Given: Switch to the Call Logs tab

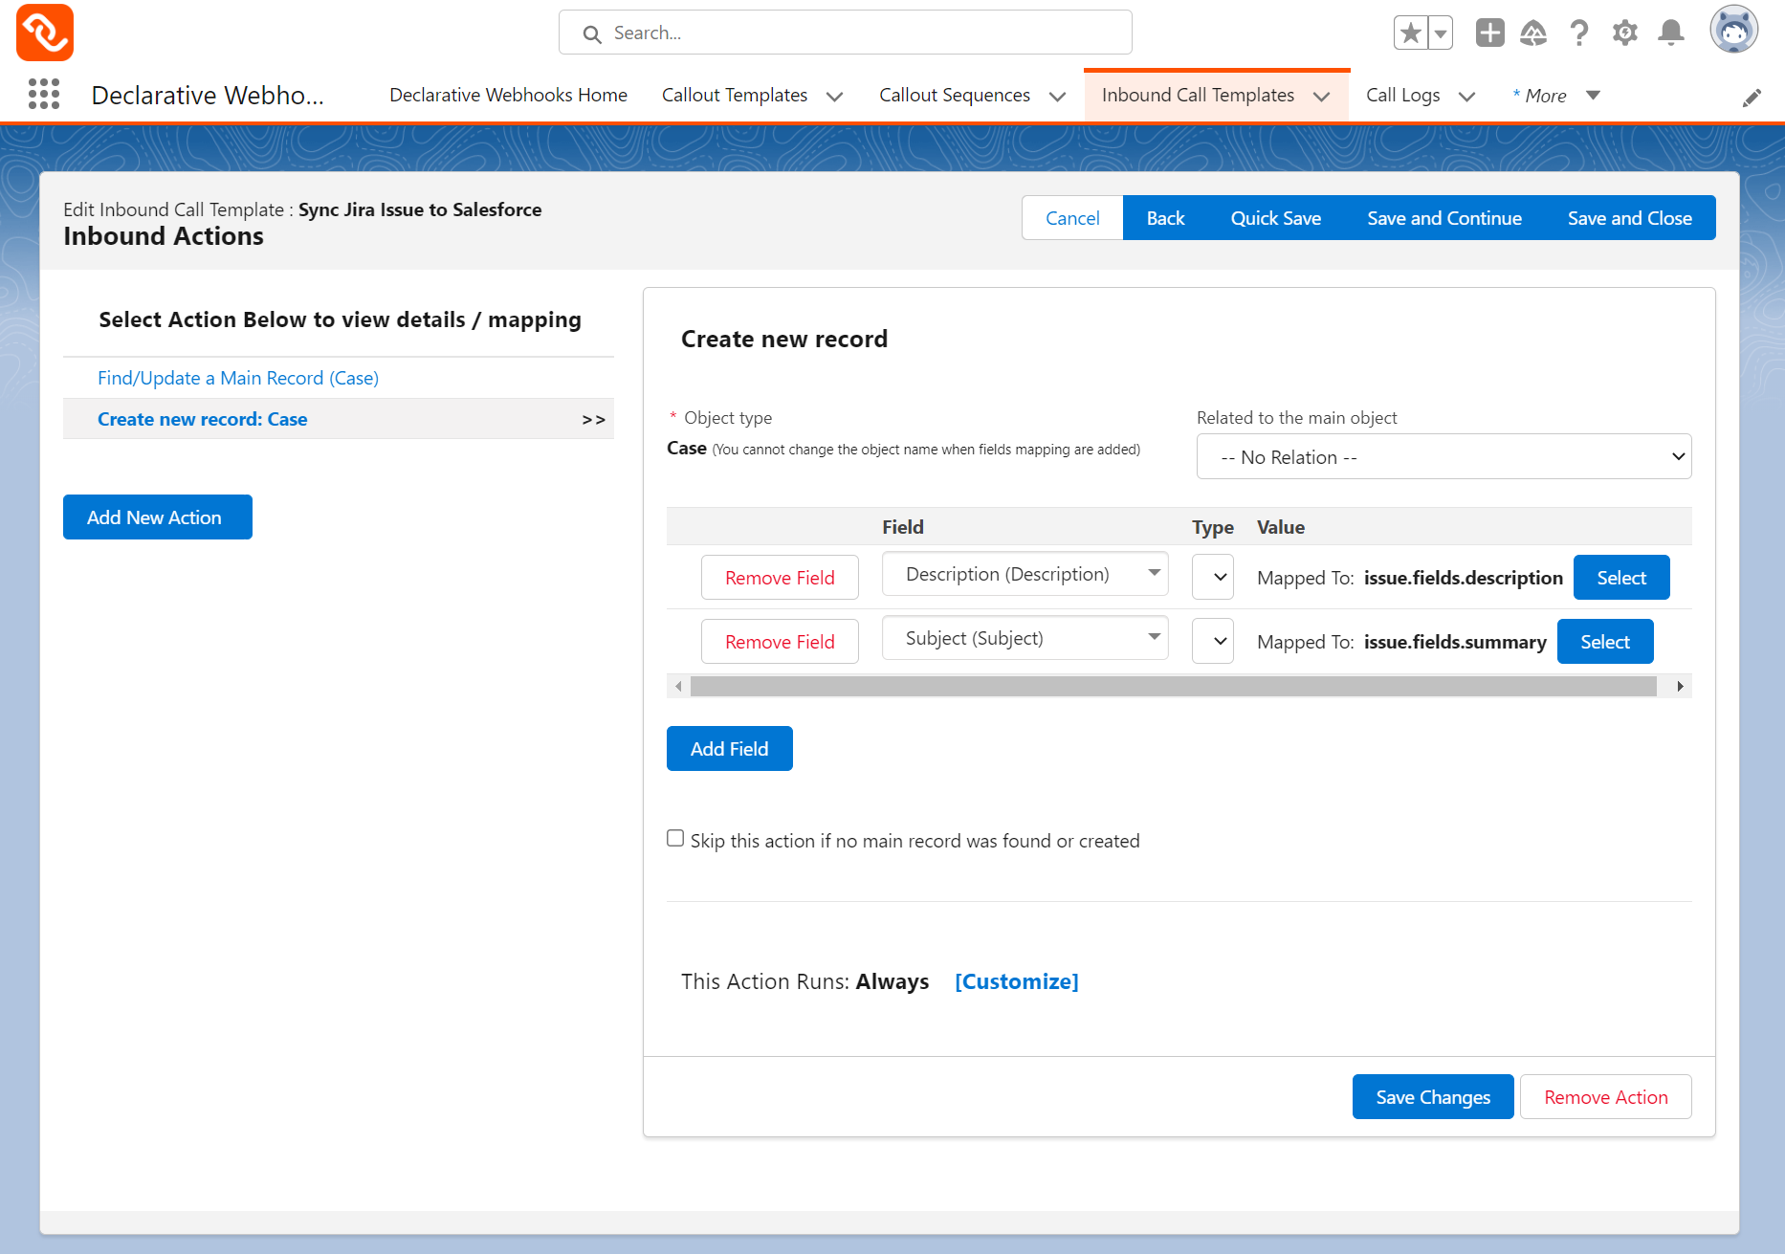Looking at the screenshot, I should coord(1402,96).
